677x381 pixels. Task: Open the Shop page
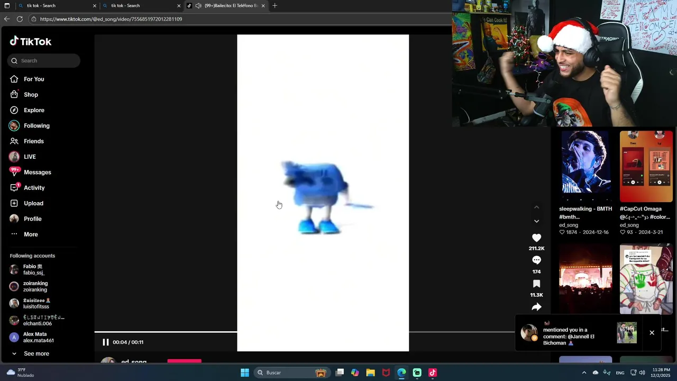[x=31, y=95]
